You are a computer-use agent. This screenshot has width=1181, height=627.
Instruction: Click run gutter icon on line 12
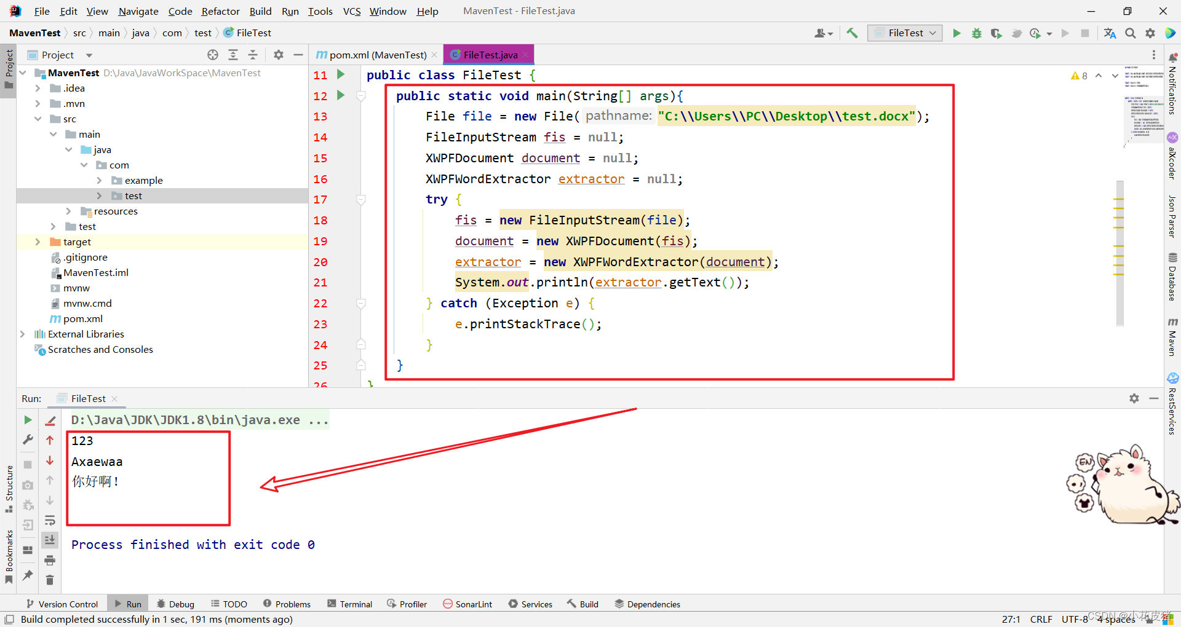click(341, 95)
